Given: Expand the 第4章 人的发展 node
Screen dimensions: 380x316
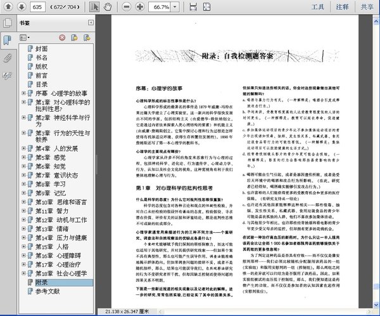Looking at the screenshot, I should pyautogui.click(x=24, y=148).
